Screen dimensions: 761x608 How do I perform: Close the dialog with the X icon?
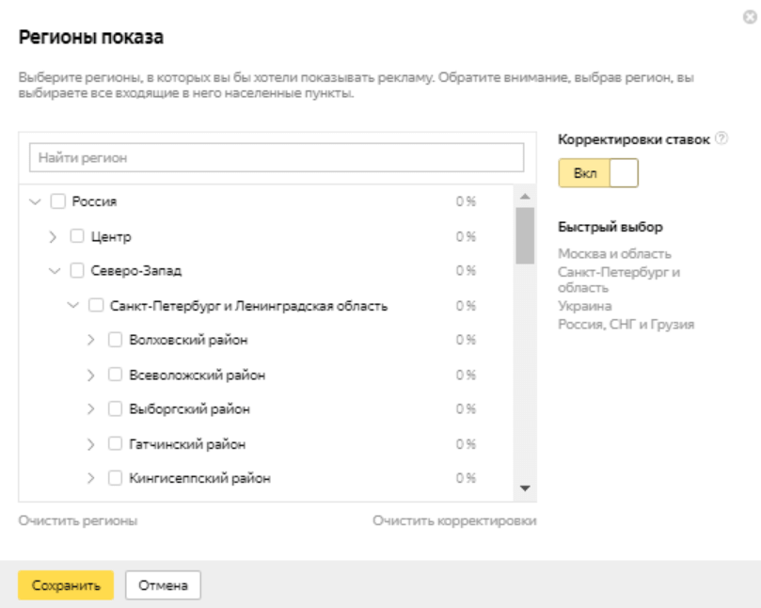tap(750, 18)
